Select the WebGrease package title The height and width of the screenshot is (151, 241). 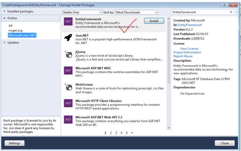click(84, 84)
